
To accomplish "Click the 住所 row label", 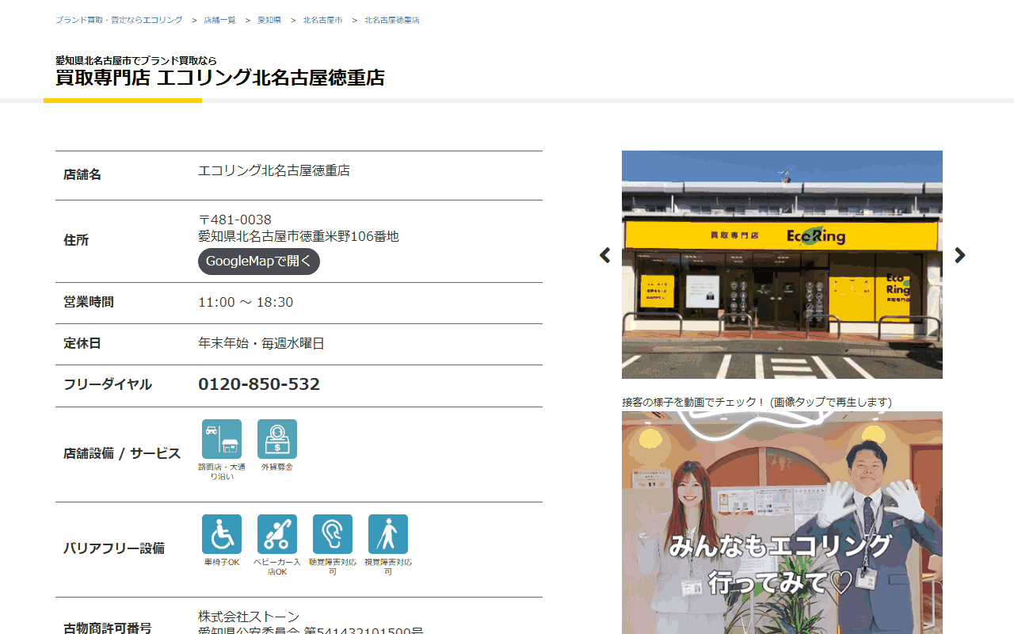I will (x=76, y=240).
